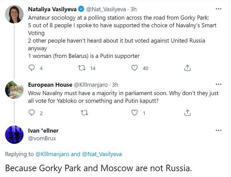
Task: Click European House's avatar image
Action: tap(15, 91)
